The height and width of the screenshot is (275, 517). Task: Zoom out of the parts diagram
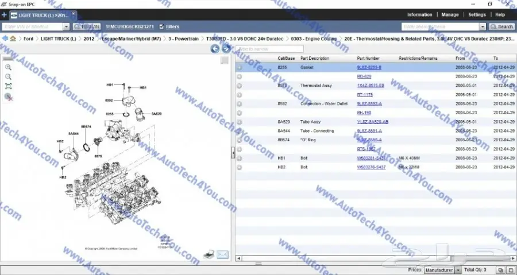point(8,77)
